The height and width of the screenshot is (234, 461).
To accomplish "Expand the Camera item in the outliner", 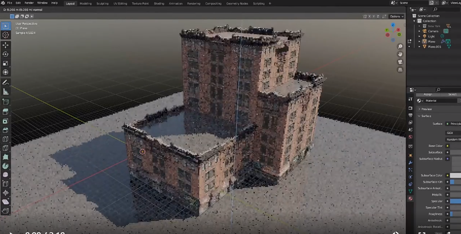I will 419,31.
